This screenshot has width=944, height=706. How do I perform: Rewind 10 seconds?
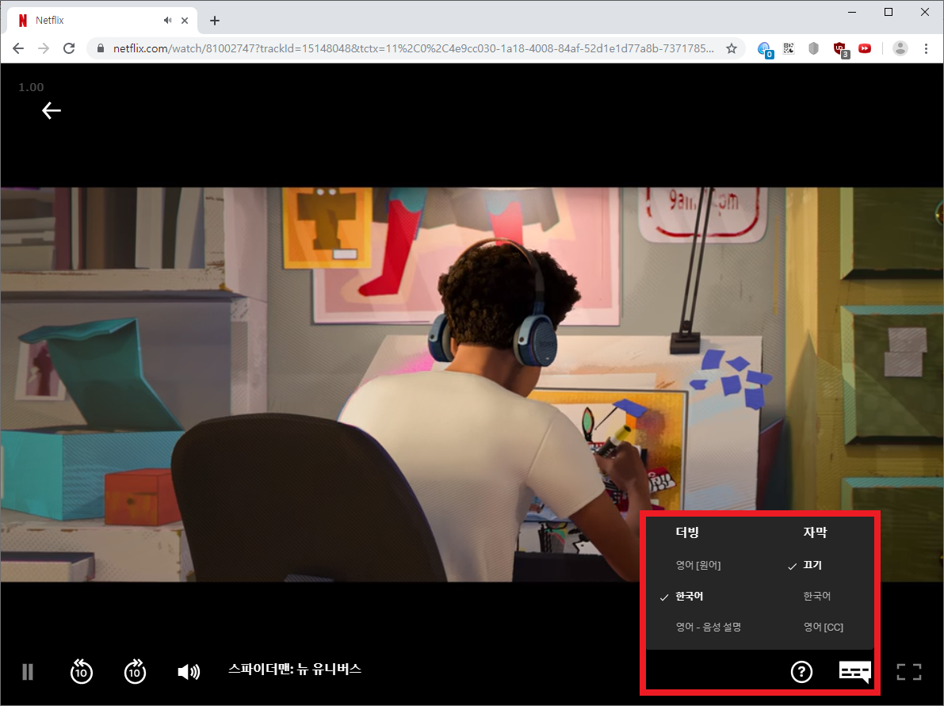pos(82,672)
